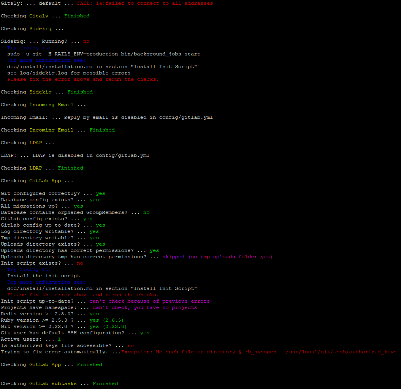Click 'Checking Incoming Email ... Finished' line
Screen dimensions: 401x389
[x=58, y=130]
